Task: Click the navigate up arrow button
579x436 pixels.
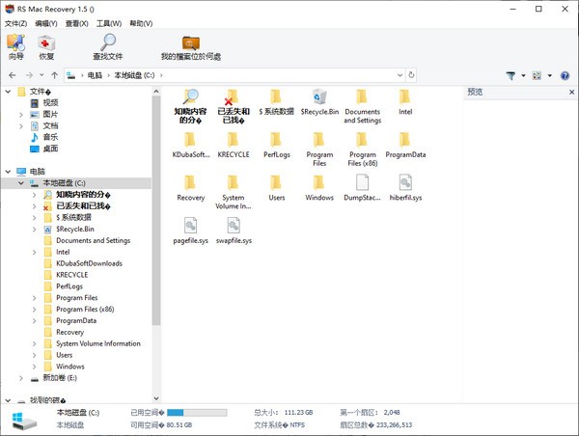Action: click(x=54, y=74)
